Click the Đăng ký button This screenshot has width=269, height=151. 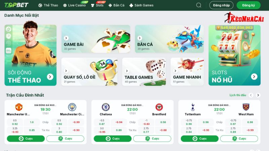(248, 5)
